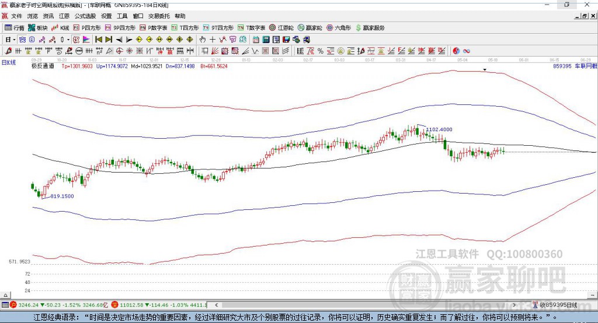This screenshot has height=323, width=598.
Task: Open the 文件 menu
Action: point(16,16)
